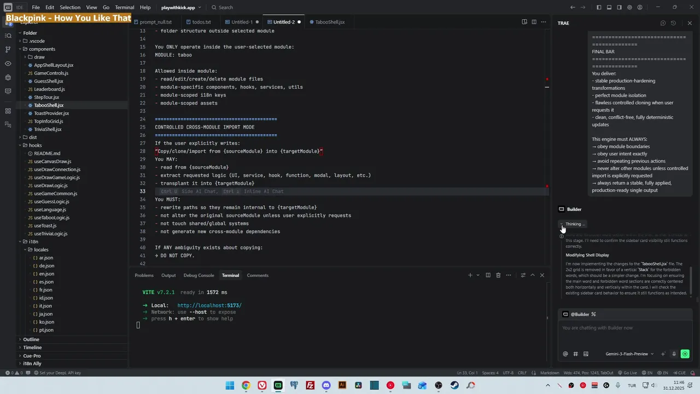Open the Search view in activity bar

[x=8, y=36]
